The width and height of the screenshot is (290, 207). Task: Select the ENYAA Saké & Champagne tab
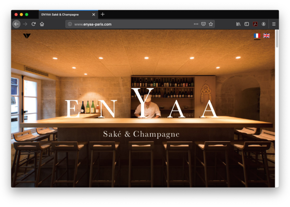tap(62, 14)
